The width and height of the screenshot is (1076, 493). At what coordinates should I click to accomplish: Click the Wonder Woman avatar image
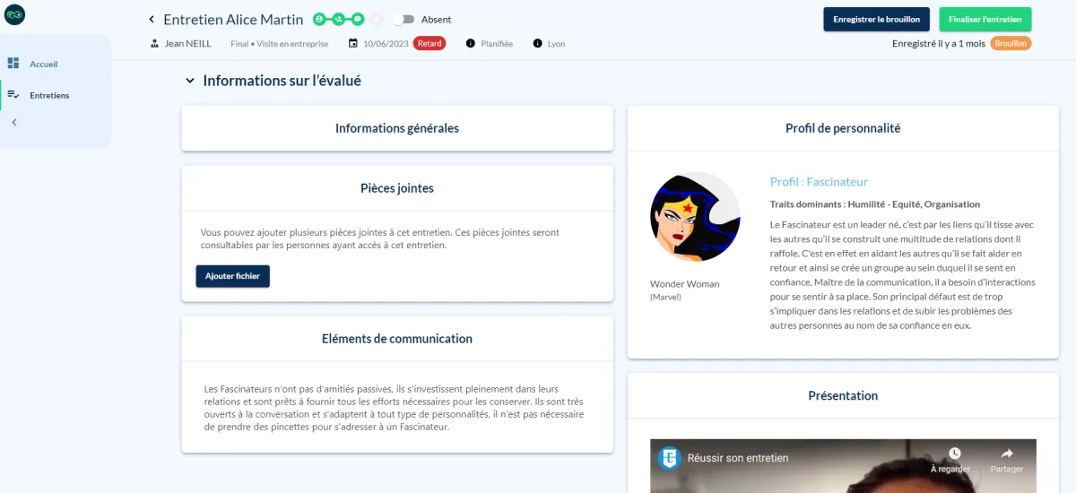[x=695, y=217]
